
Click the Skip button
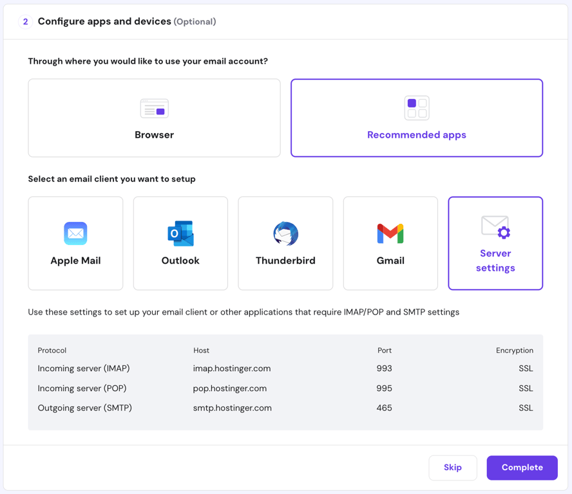[x=453, y=468]
